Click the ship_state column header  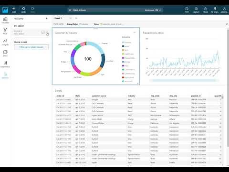155,96
